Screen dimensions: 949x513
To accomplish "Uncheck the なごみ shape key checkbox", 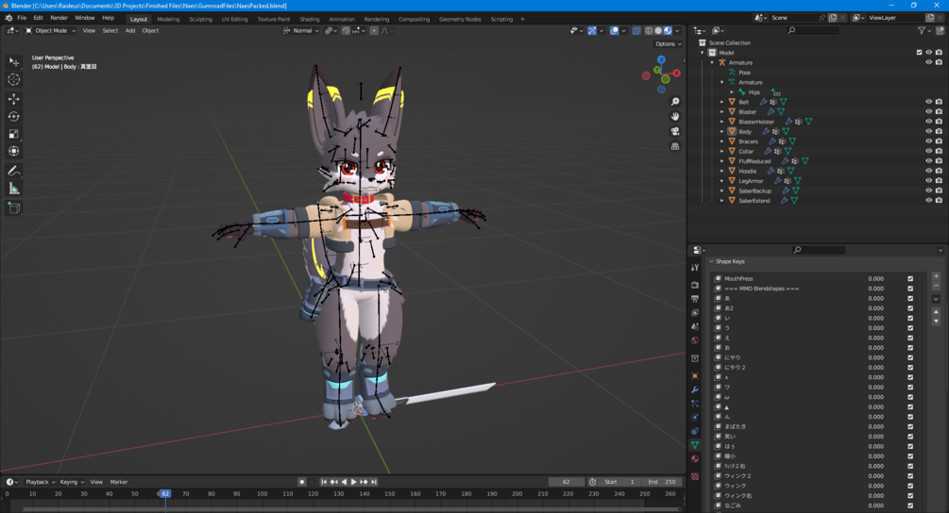I will pos(910,505).
